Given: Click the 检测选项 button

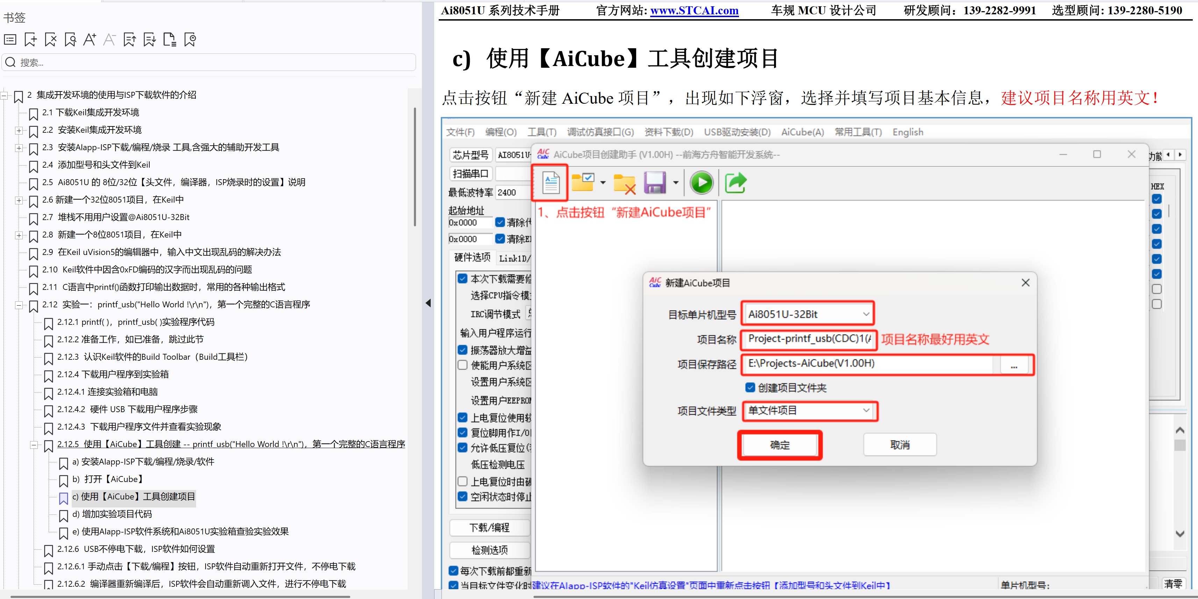Looking at the screenshot, I should (x=489, y=550).
